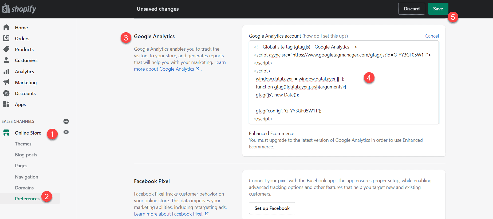Viewport: 493px width, 219px height.
Task: Click the Products tag icon
Action: coord(6,49)
